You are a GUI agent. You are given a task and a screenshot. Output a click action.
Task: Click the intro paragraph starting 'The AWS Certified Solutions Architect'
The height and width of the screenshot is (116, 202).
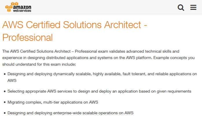pyautogui.click(x=98, y=58)
